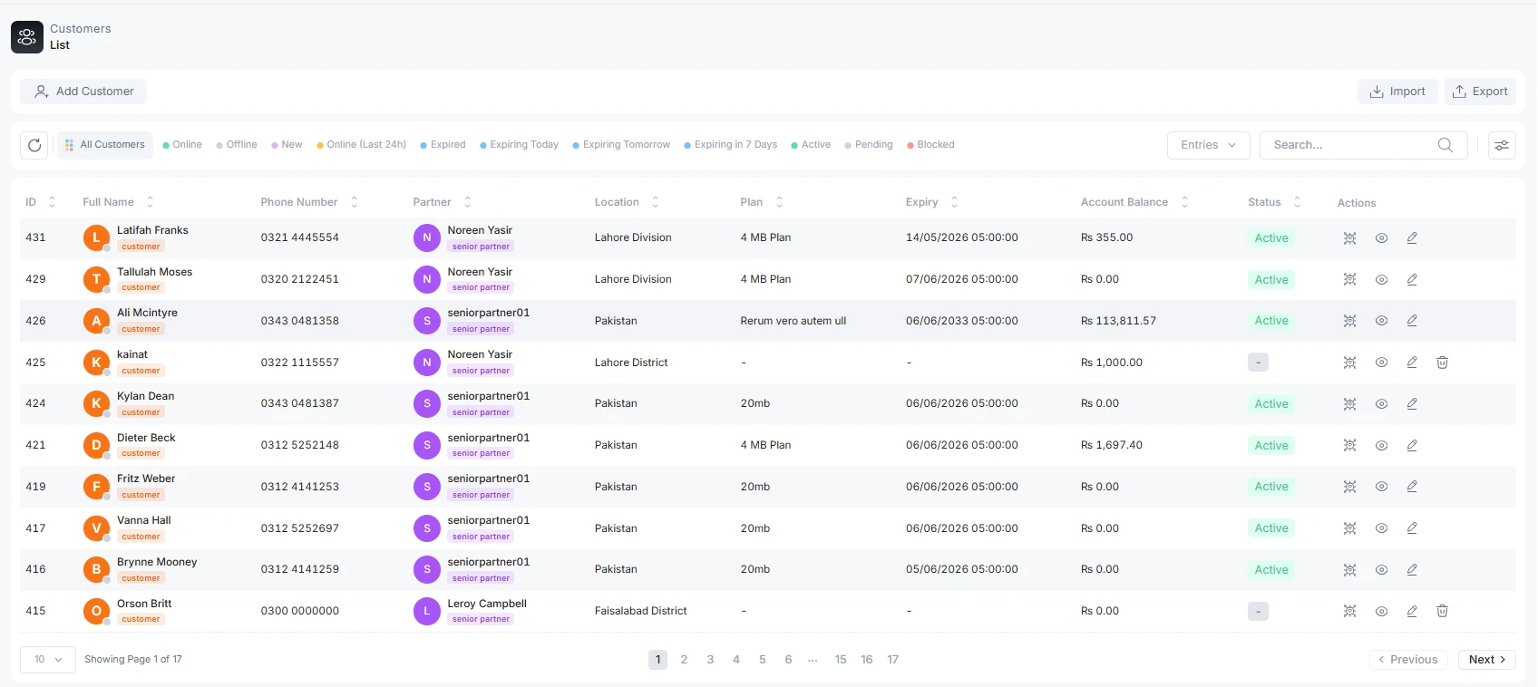This screenshot has width=1538, height=687.
Task: Open network action icon for Dieter Beck
Action: click(1349, 446)
